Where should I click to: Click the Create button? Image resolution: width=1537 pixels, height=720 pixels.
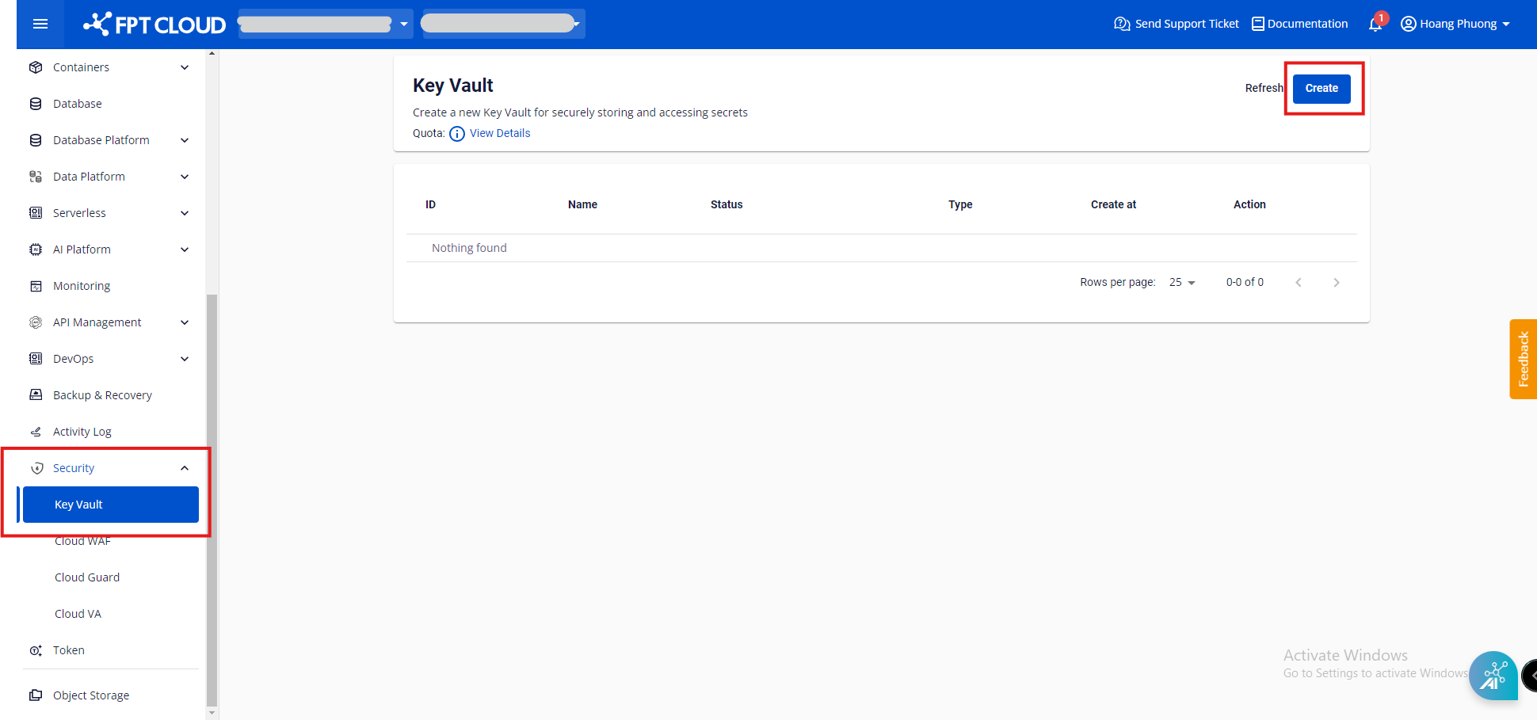click(1321, 89)
